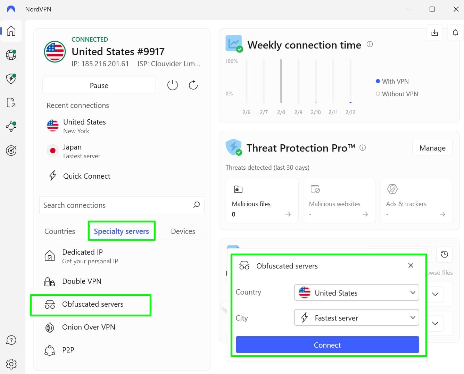Viewport: 464px width, 374px height.
Task: Open the file sharing sidebar icon
Action: point(11,102)
